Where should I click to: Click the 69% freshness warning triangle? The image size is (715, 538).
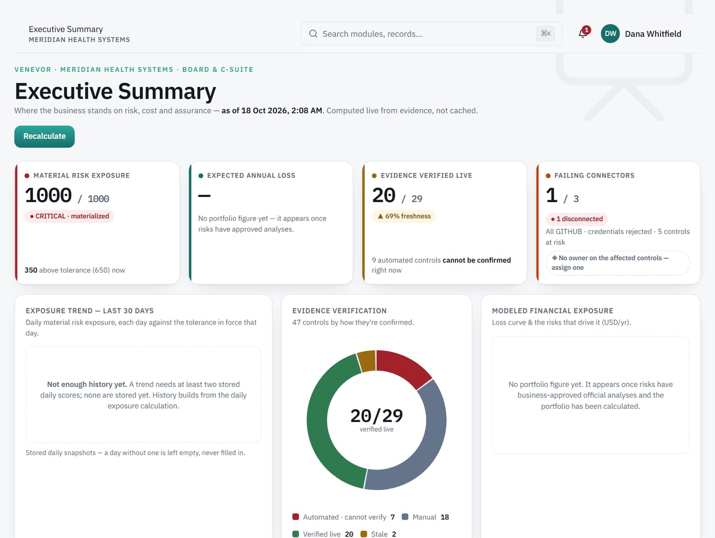[x=380, y=216]
